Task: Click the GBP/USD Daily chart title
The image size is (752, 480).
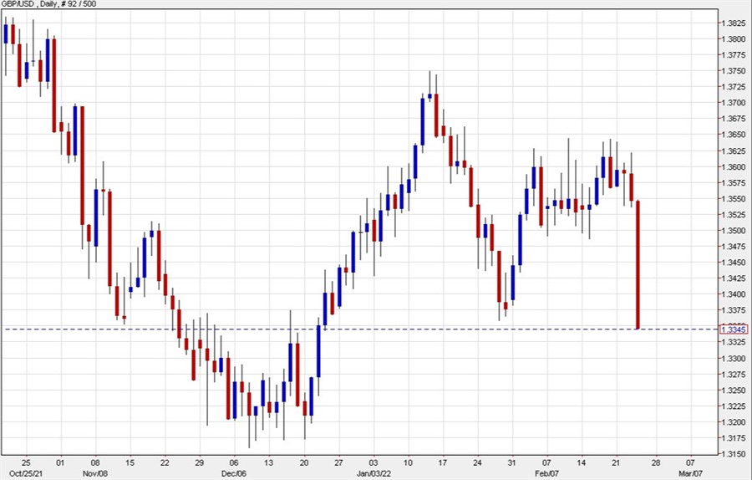Action: point(48,4)
